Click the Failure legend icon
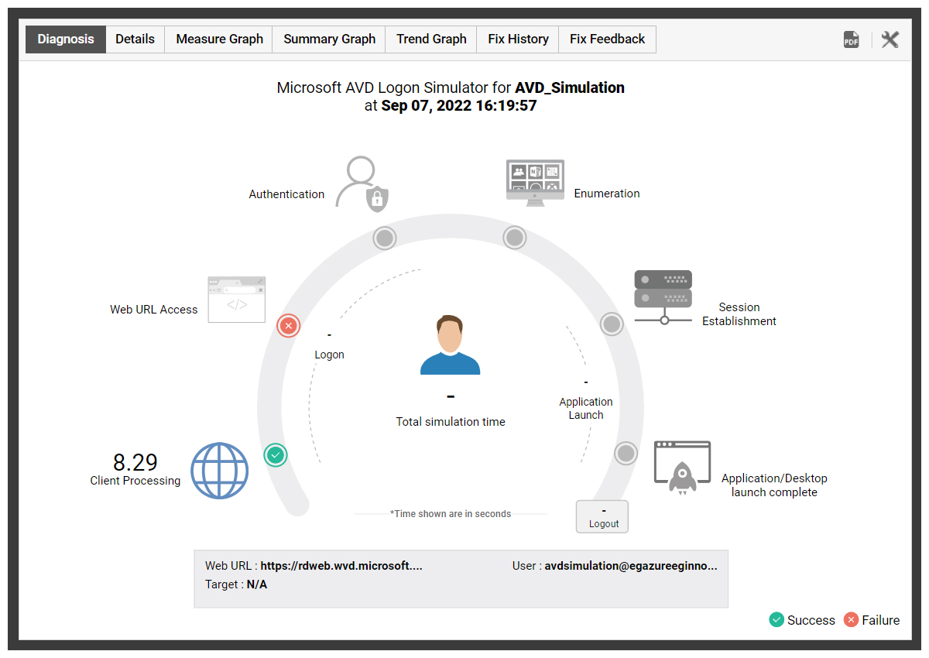Image resolution: width=929 pixels, height=658 pixels. click(852, 619)
